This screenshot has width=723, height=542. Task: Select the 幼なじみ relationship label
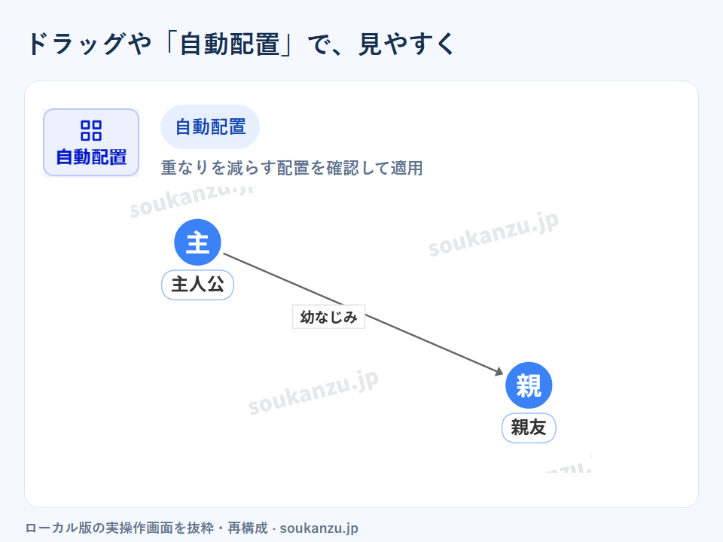click(329, 317)
